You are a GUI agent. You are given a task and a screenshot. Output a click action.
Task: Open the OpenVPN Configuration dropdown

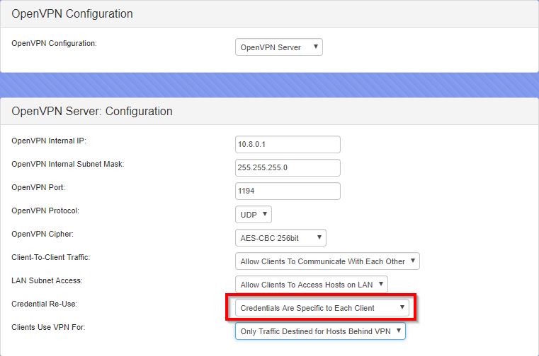pos(279,47)
